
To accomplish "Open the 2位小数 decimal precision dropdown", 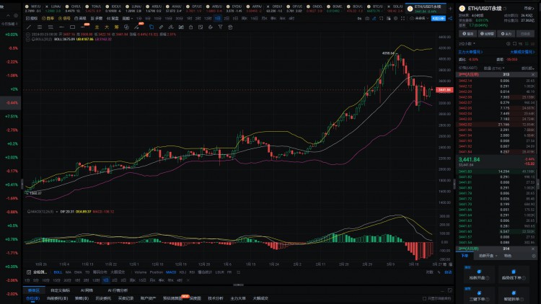I will pyautogui.click(x=467, y=44).
